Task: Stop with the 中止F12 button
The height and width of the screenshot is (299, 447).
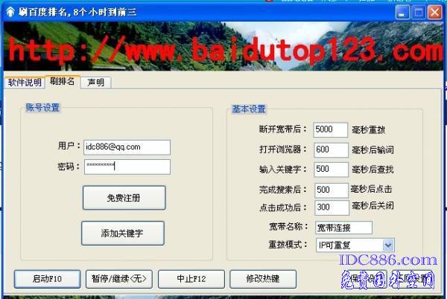Action: pyautogui.click(x=191, y=279)
